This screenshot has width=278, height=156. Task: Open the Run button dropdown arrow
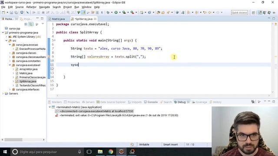coord(120,13)
